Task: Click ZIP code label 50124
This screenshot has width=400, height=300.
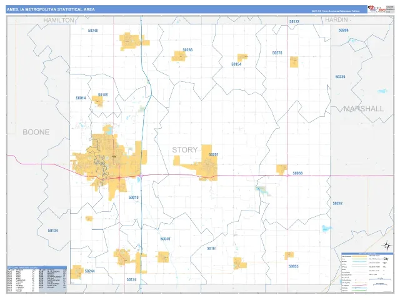Action: click(x=131, y=280)
